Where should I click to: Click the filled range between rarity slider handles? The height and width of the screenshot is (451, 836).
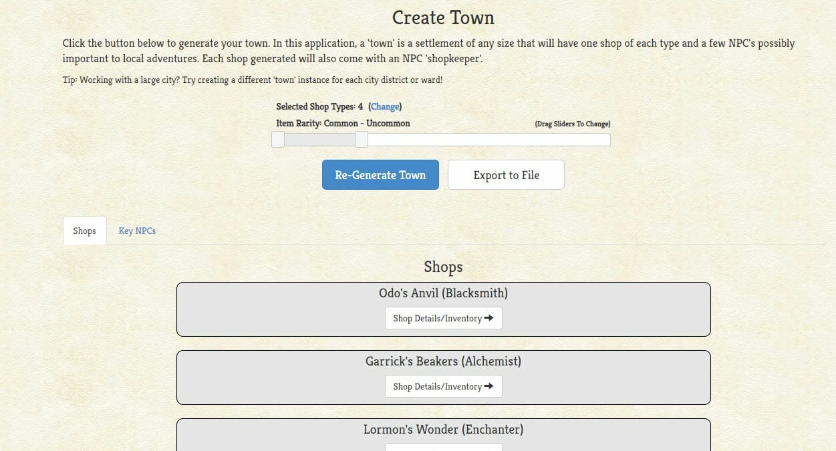319,140
